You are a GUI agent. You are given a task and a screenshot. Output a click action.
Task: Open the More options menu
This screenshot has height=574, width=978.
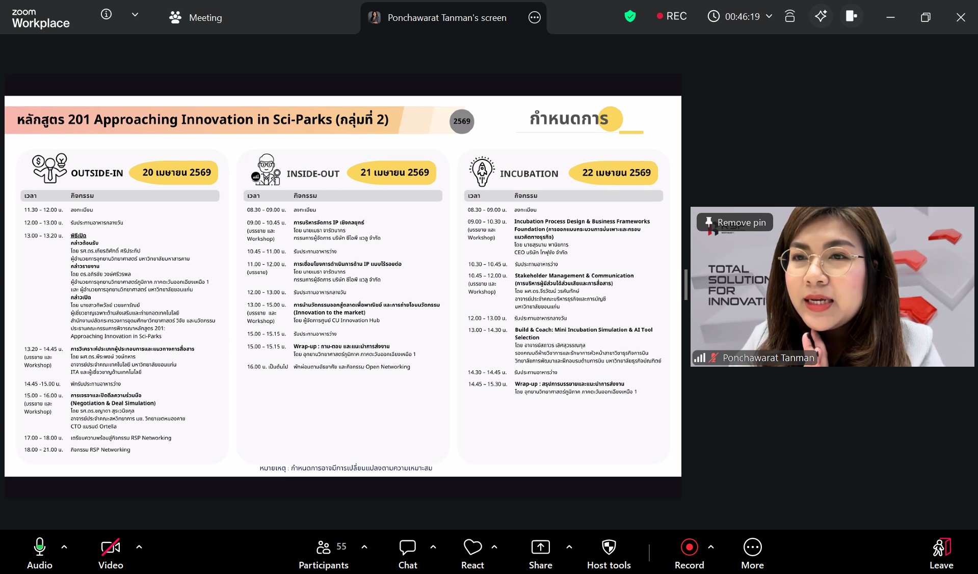(x=752, y=553)
